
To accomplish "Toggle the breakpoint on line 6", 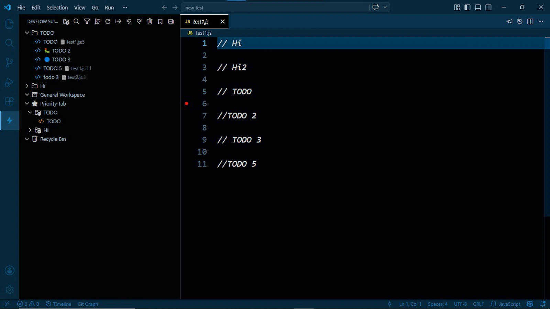I will tap(187, 103).
